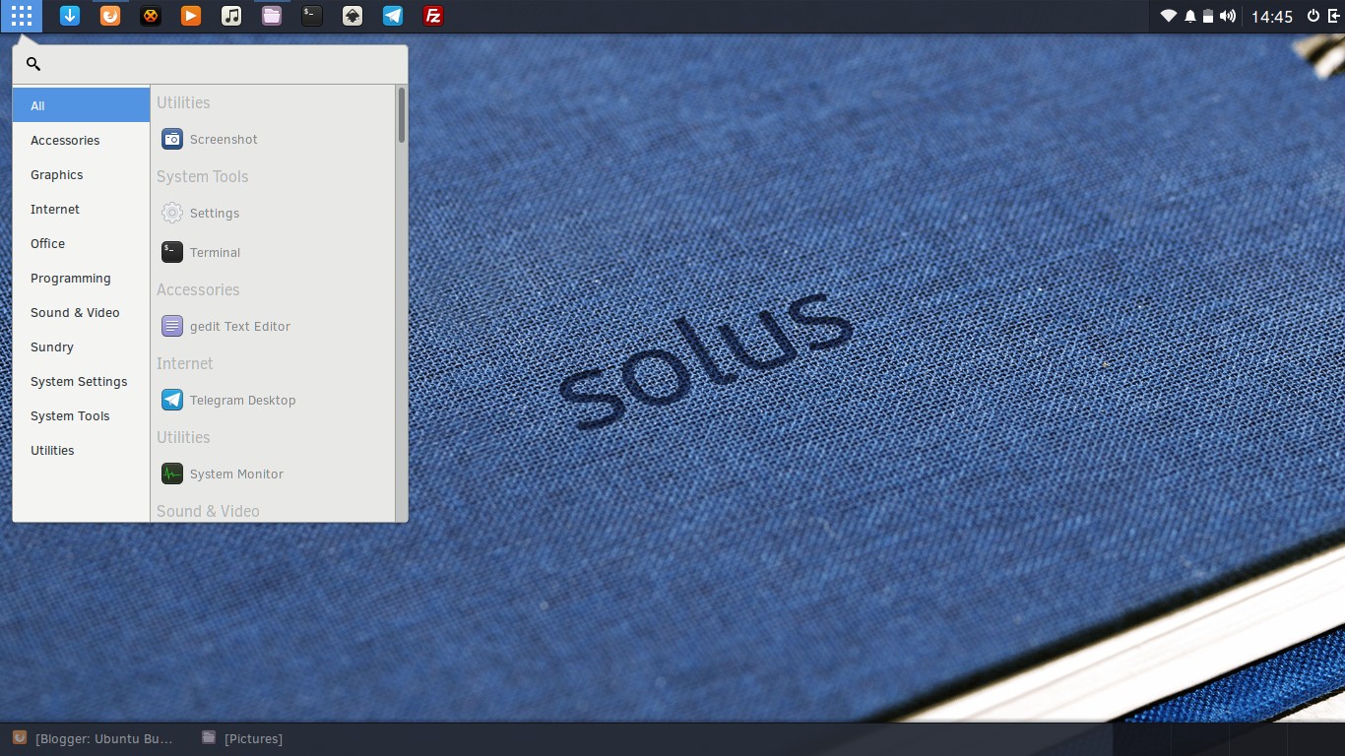Select the Graphics category
This screenshot has height=756, width=1345.
tap(81, 174)
